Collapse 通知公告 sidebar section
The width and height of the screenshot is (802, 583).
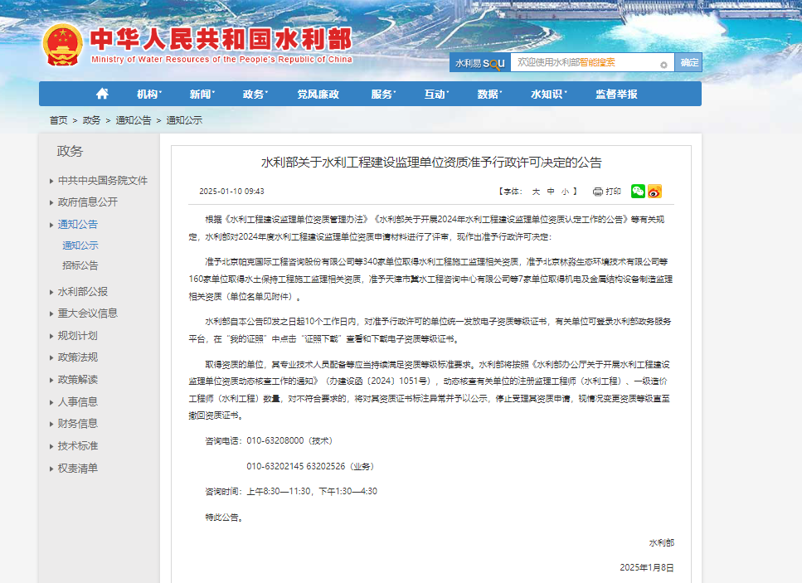click(78, 224)
